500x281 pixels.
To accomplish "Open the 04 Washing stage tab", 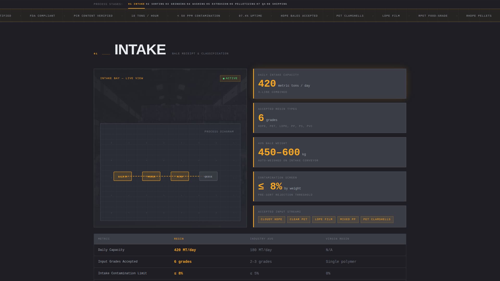I will click(196, 4).
